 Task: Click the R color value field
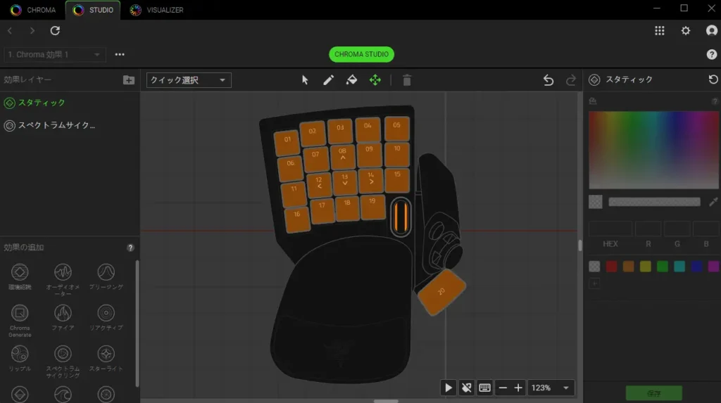click(648, 229)
